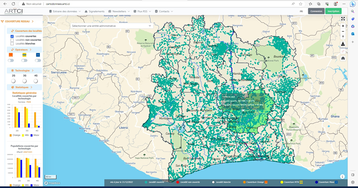Open map info icon at bottom right

point(342,176)
